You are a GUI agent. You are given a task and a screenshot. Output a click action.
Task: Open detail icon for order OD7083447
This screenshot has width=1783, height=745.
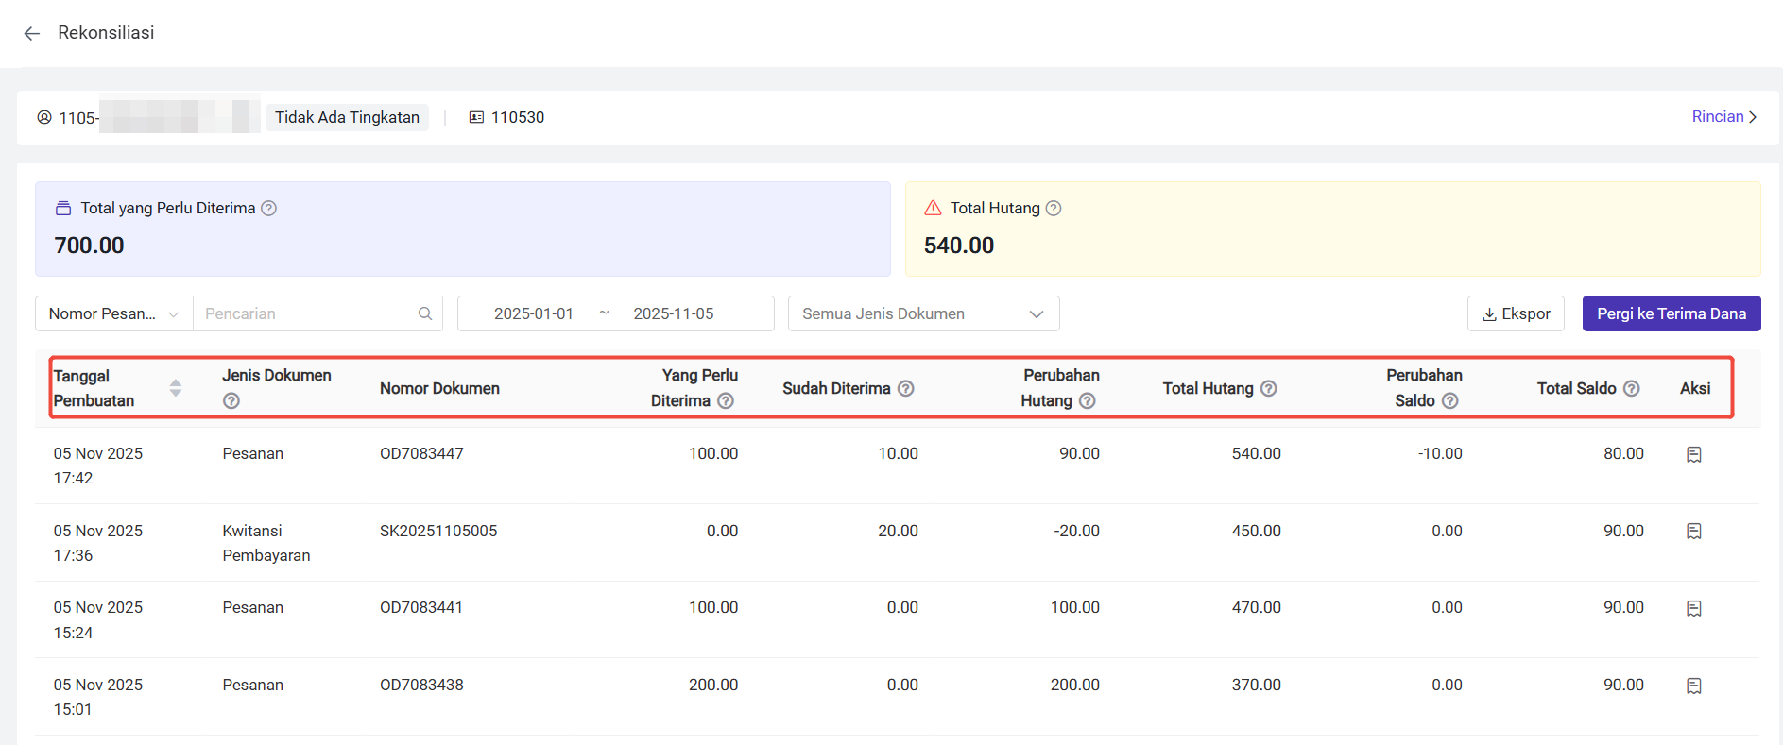coord(1693,455)
